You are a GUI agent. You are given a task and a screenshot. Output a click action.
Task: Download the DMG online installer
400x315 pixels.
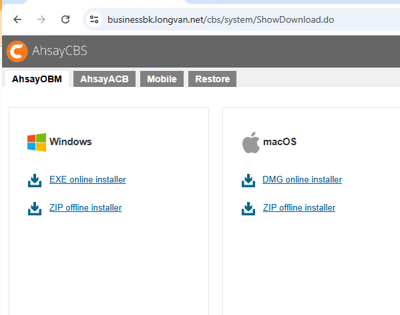tap(302, 180)
